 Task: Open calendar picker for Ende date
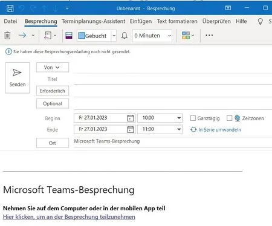pyautogui.click(x=131, y=129)
